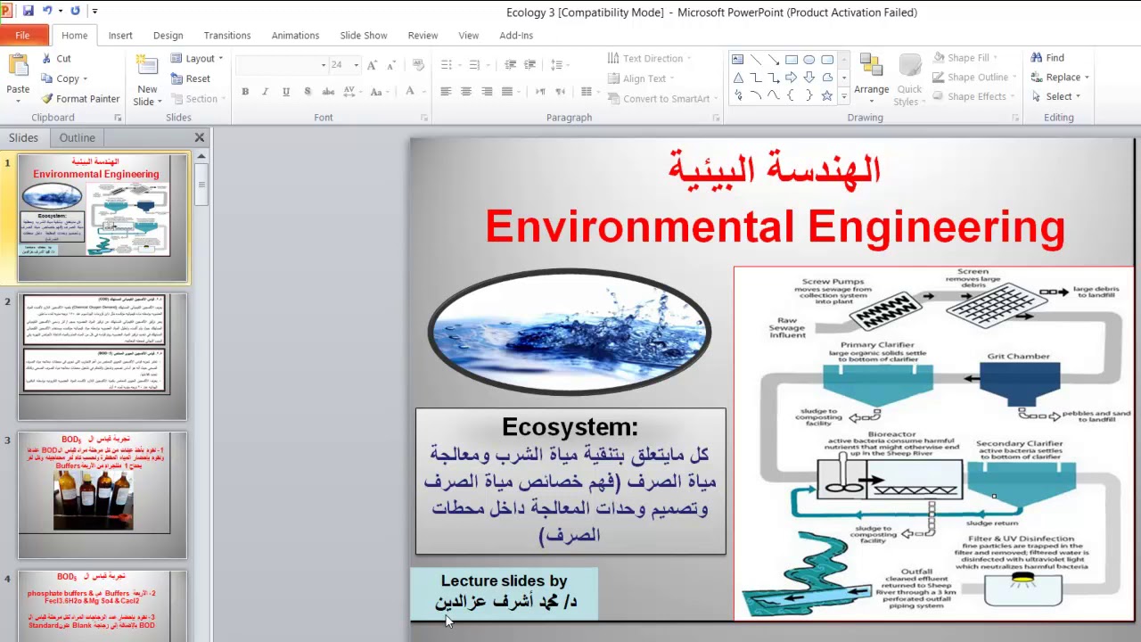The width and height of the screenshot is (1141, 642).
Task: Switch to the Insert ribbon tab
Action: [120, 36]
